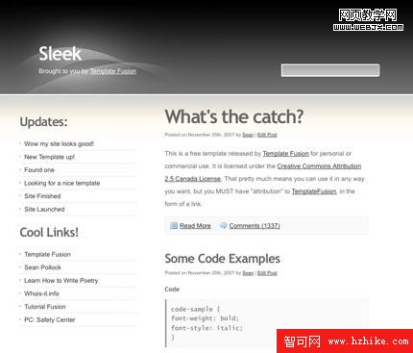This screenshot has height=353, width=413.
Task: Open the 'Some Code Examples' post title
Action: point(223,259)
